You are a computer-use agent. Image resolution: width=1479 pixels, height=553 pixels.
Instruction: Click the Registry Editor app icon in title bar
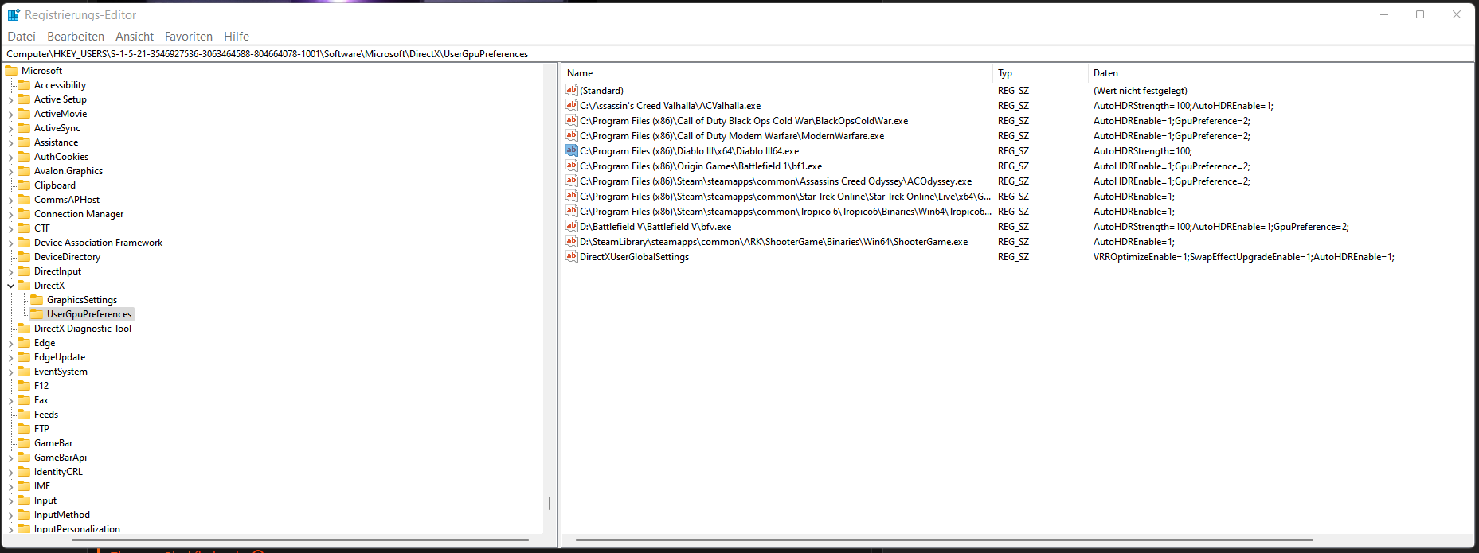point(14,14)
